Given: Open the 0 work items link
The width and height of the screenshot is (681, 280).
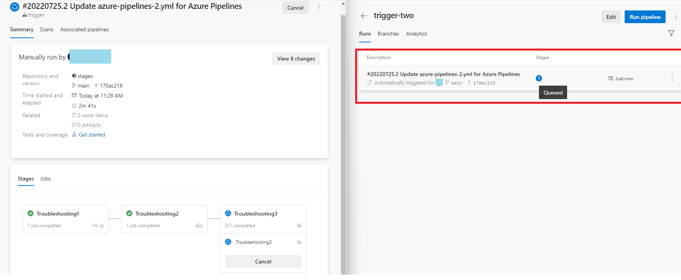Looking at the screenshot, I should pyautogui.click(x=93, y=115).
